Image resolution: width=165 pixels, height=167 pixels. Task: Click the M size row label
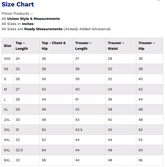point(5,89)
